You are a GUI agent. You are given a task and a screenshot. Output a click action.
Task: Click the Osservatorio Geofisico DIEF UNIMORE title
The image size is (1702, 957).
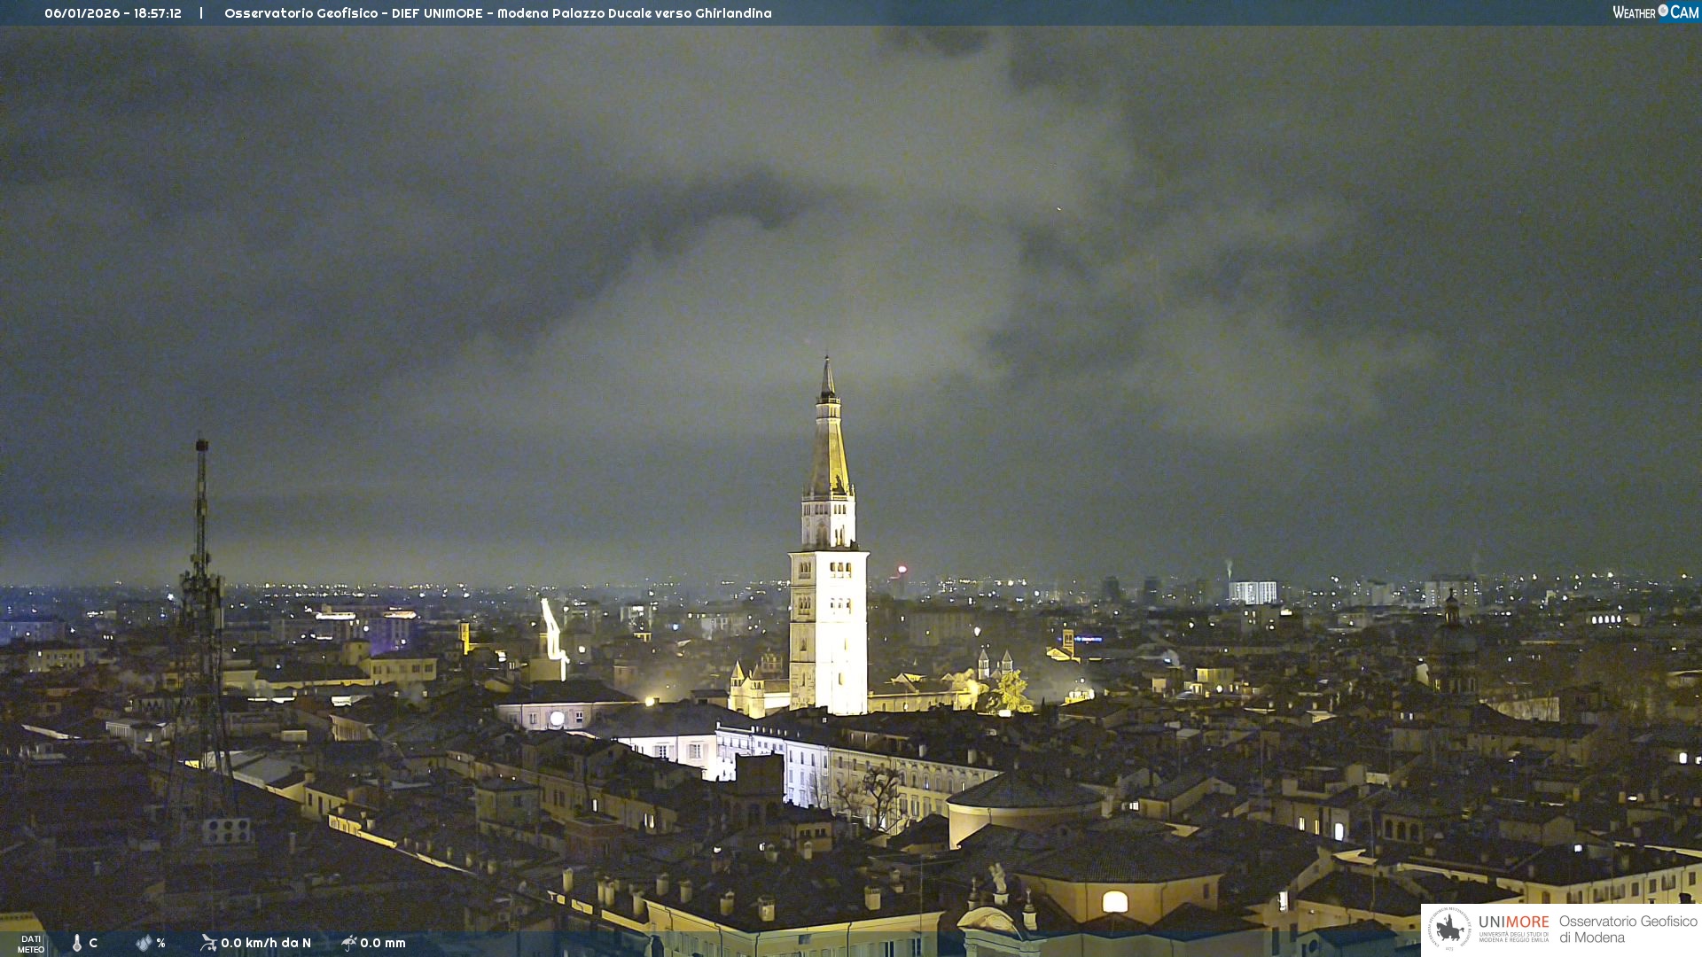(x=497, y=13)
